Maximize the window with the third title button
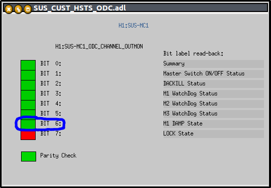 click(28, 9)
